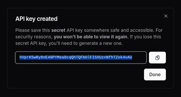Click the highlighted API key text

76,57
